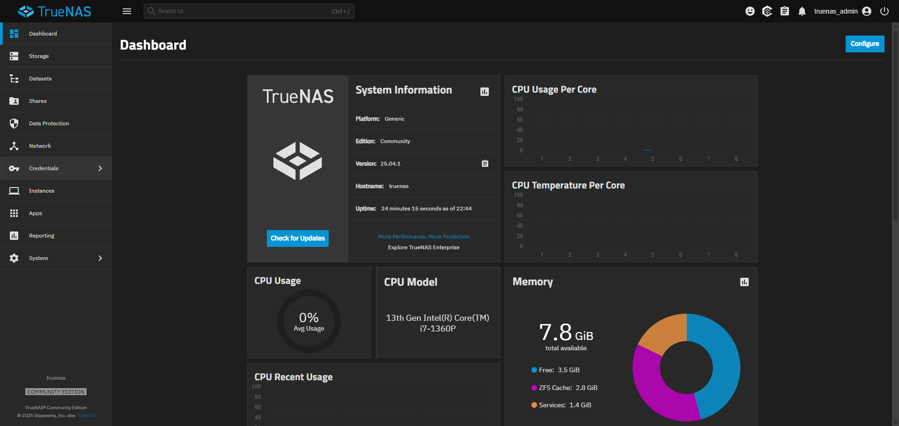Image resolution: width=899 pixels, height=426 pixels.
Task: Click the Platform value Generic
Action: pos(395,119)
